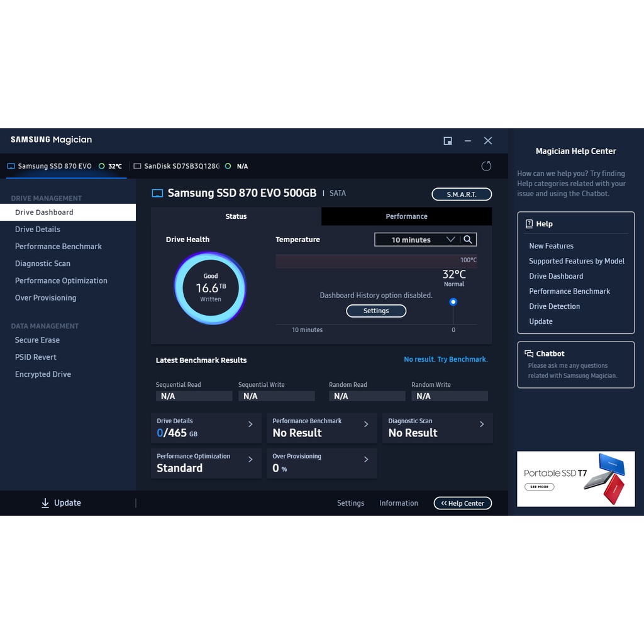Click the drive icon beside 870 EVO 500GB title
The width and height of the screenshot is (644, 644).
(157, 193)
